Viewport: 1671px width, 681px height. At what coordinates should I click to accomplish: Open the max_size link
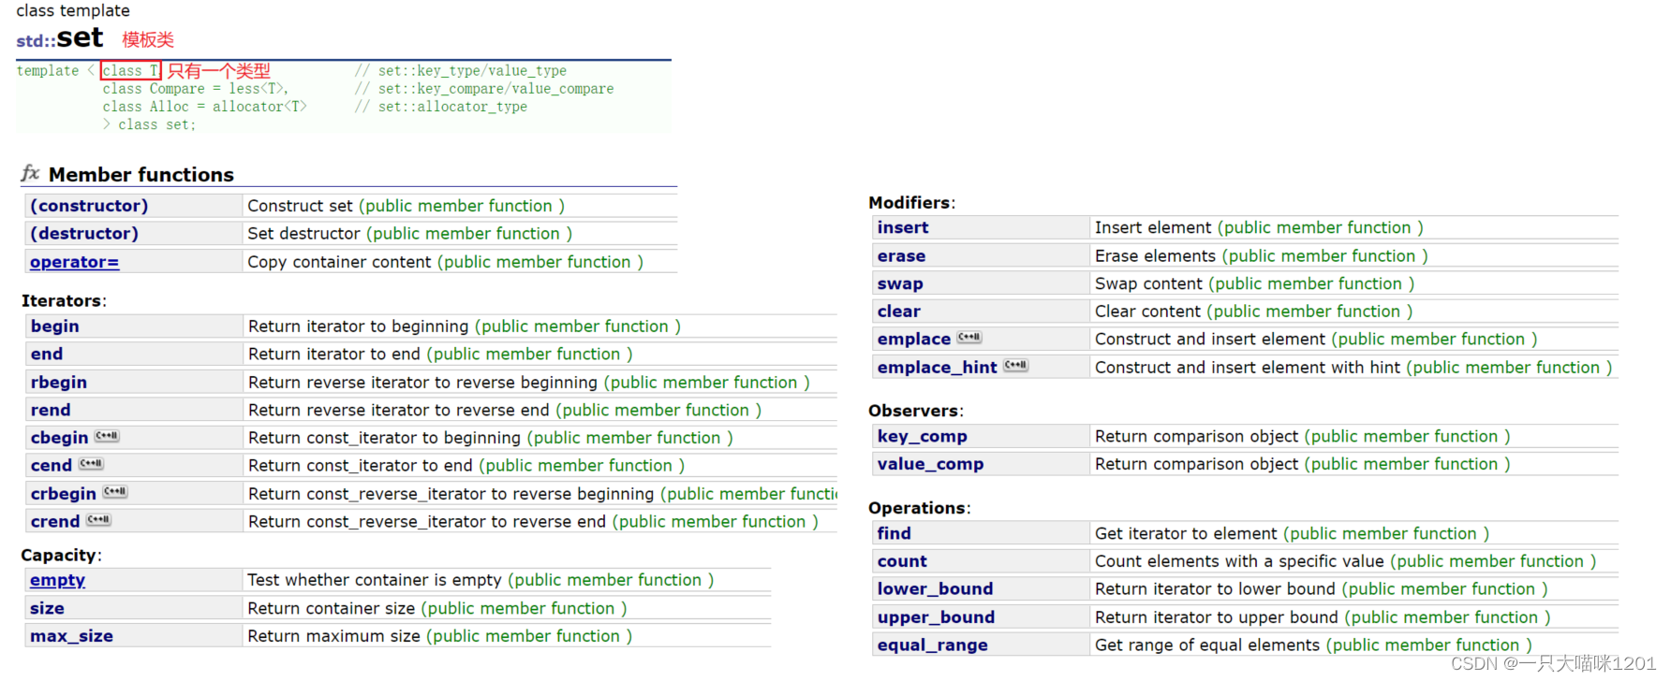71,636
